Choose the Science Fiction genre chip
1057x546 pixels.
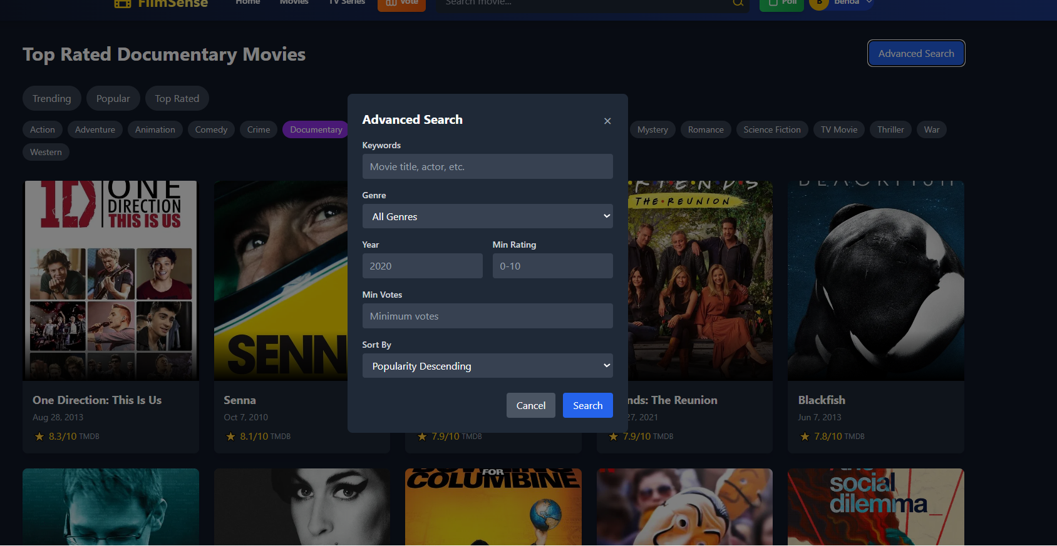(772, 129)
